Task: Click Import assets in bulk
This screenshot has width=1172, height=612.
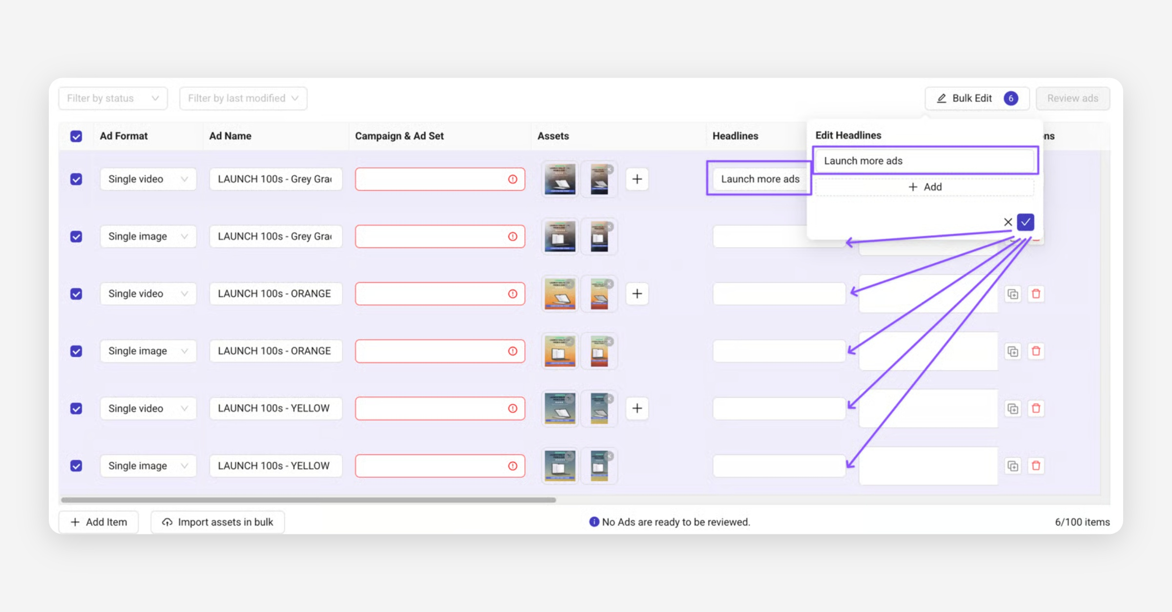Action: [x=218, y=522]
